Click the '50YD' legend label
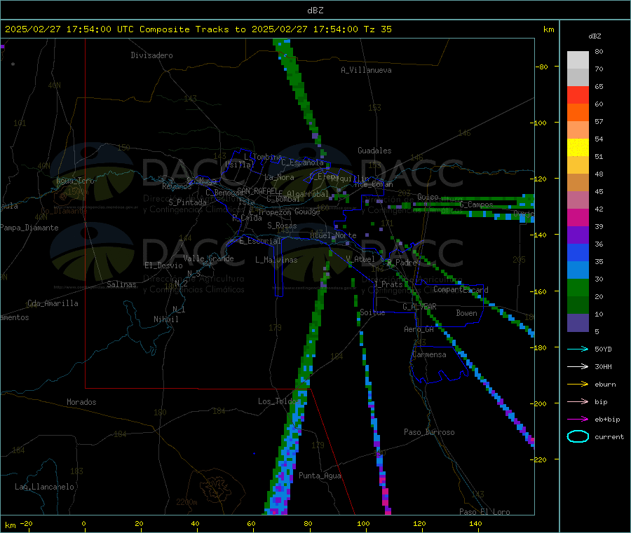Image resolution: width=631 pixels, height=533 pixels. point(603,349)
